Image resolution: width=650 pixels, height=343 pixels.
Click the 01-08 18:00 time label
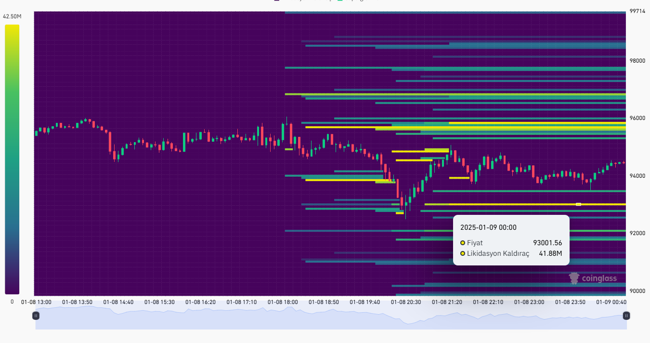(x=283, y=302)
